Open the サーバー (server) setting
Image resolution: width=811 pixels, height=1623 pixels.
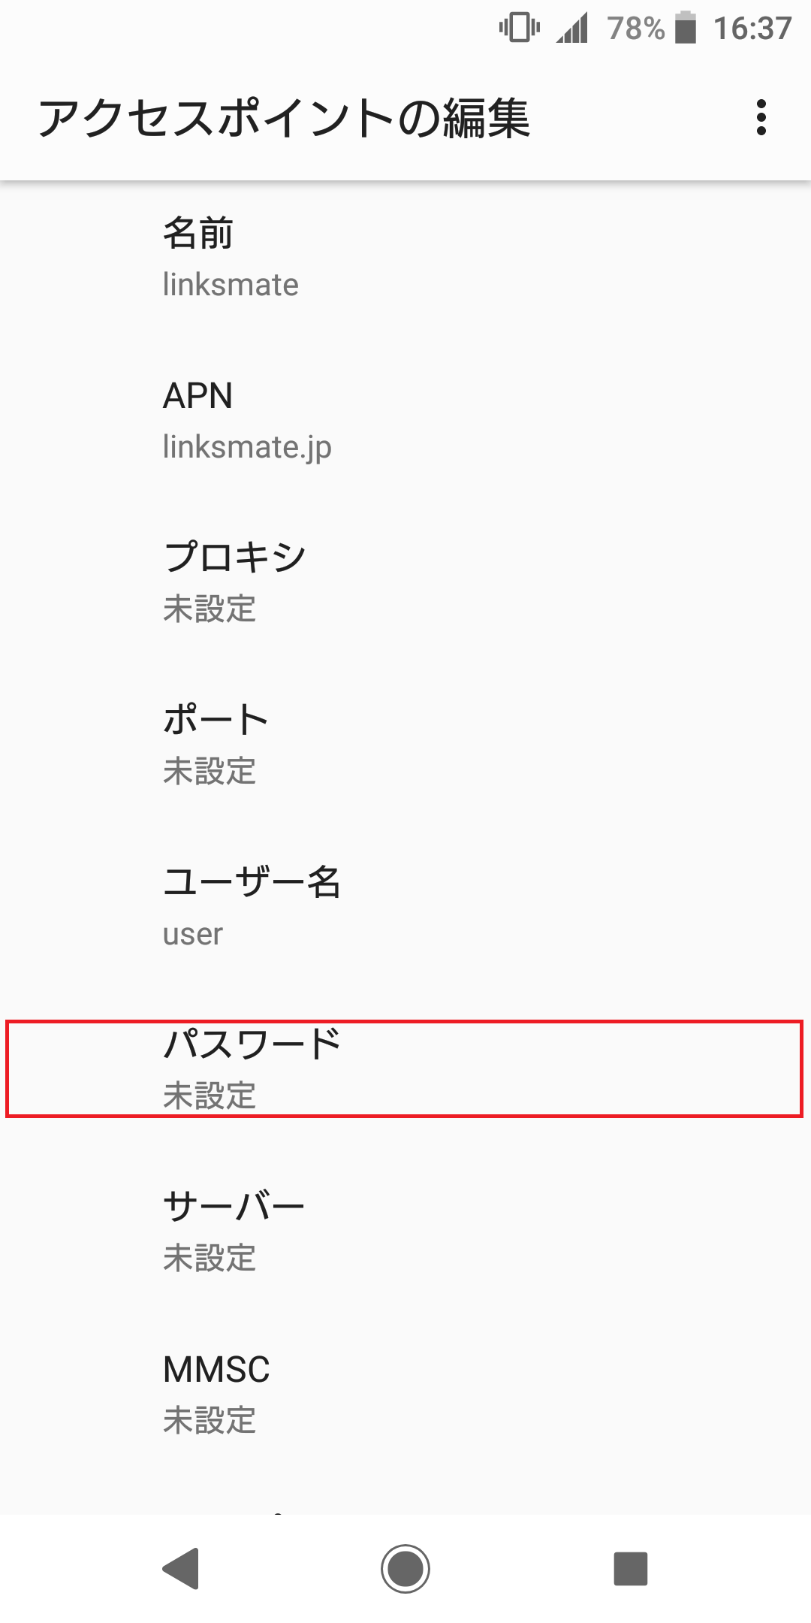point(405,1232)
